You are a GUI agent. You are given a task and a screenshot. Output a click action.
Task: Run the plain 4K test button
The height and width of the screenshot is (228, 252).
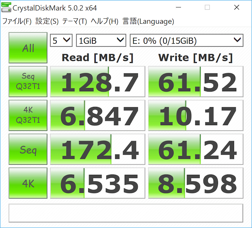click(28, 183)
